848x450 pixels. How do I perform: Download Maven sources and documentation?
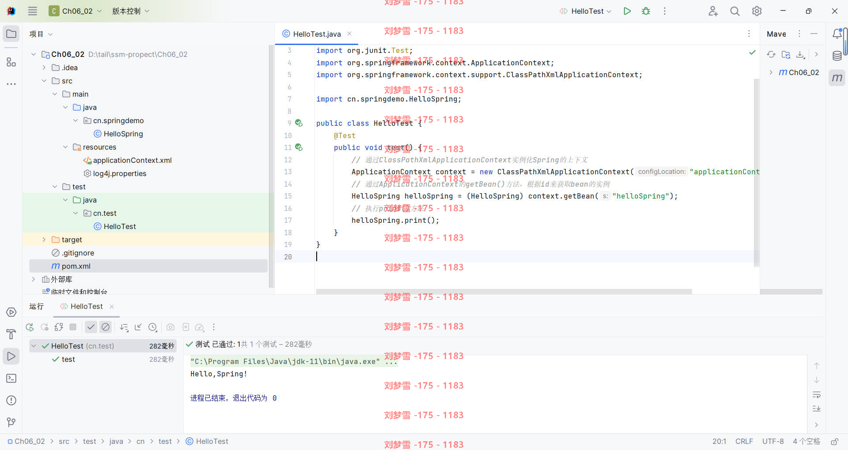[800, 54]
